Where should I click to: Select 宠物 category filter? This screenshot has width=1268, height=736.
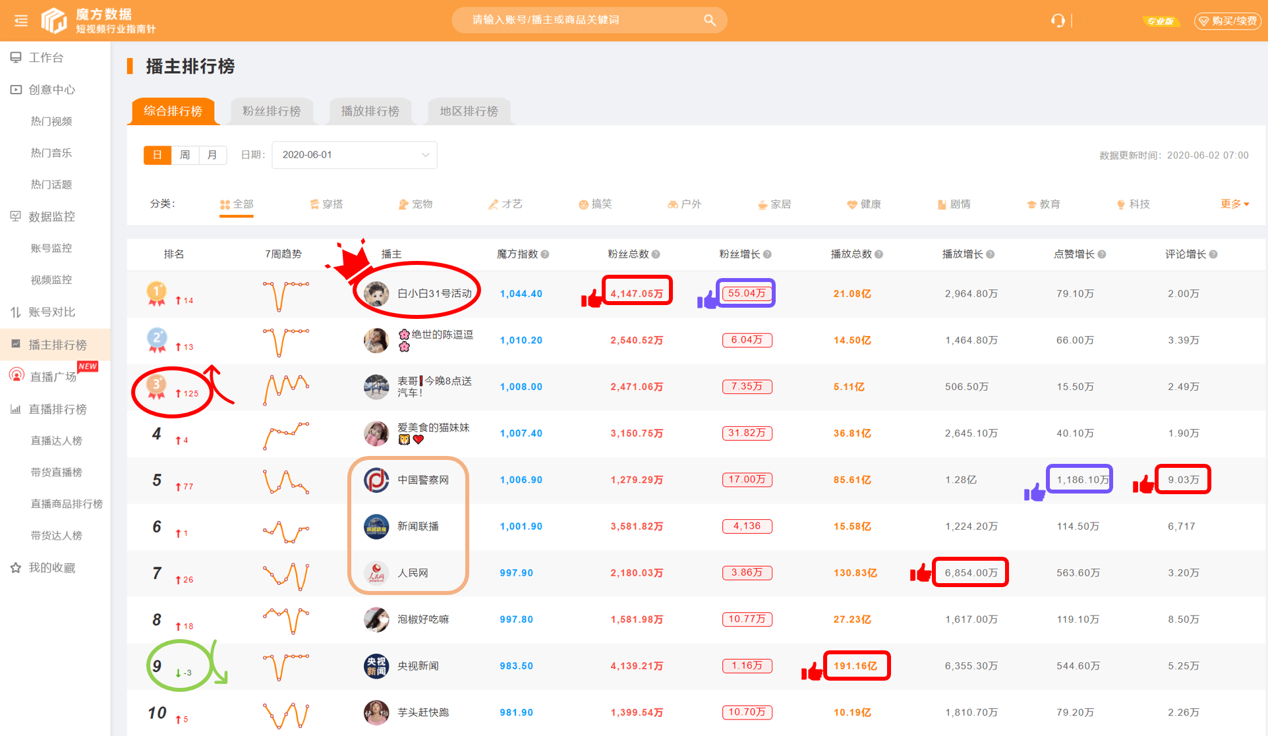click(x=416, y=204)
